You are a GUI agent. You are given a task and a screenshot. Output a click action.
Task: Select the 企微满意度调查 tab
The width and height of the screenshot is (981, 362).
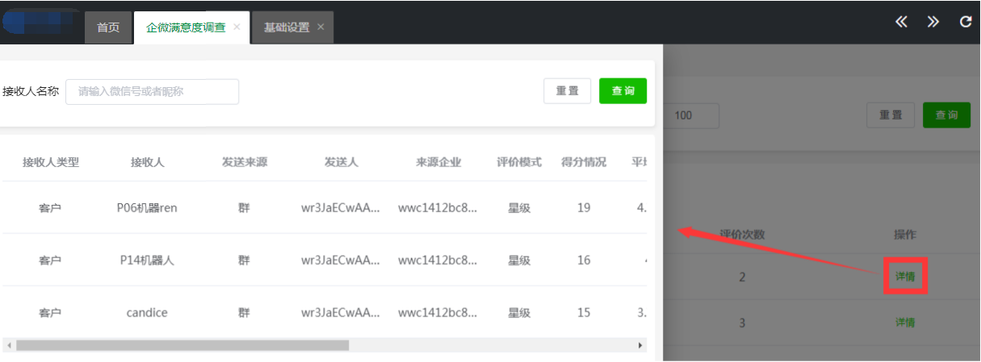pyautogui.click(x=186, y=27)
